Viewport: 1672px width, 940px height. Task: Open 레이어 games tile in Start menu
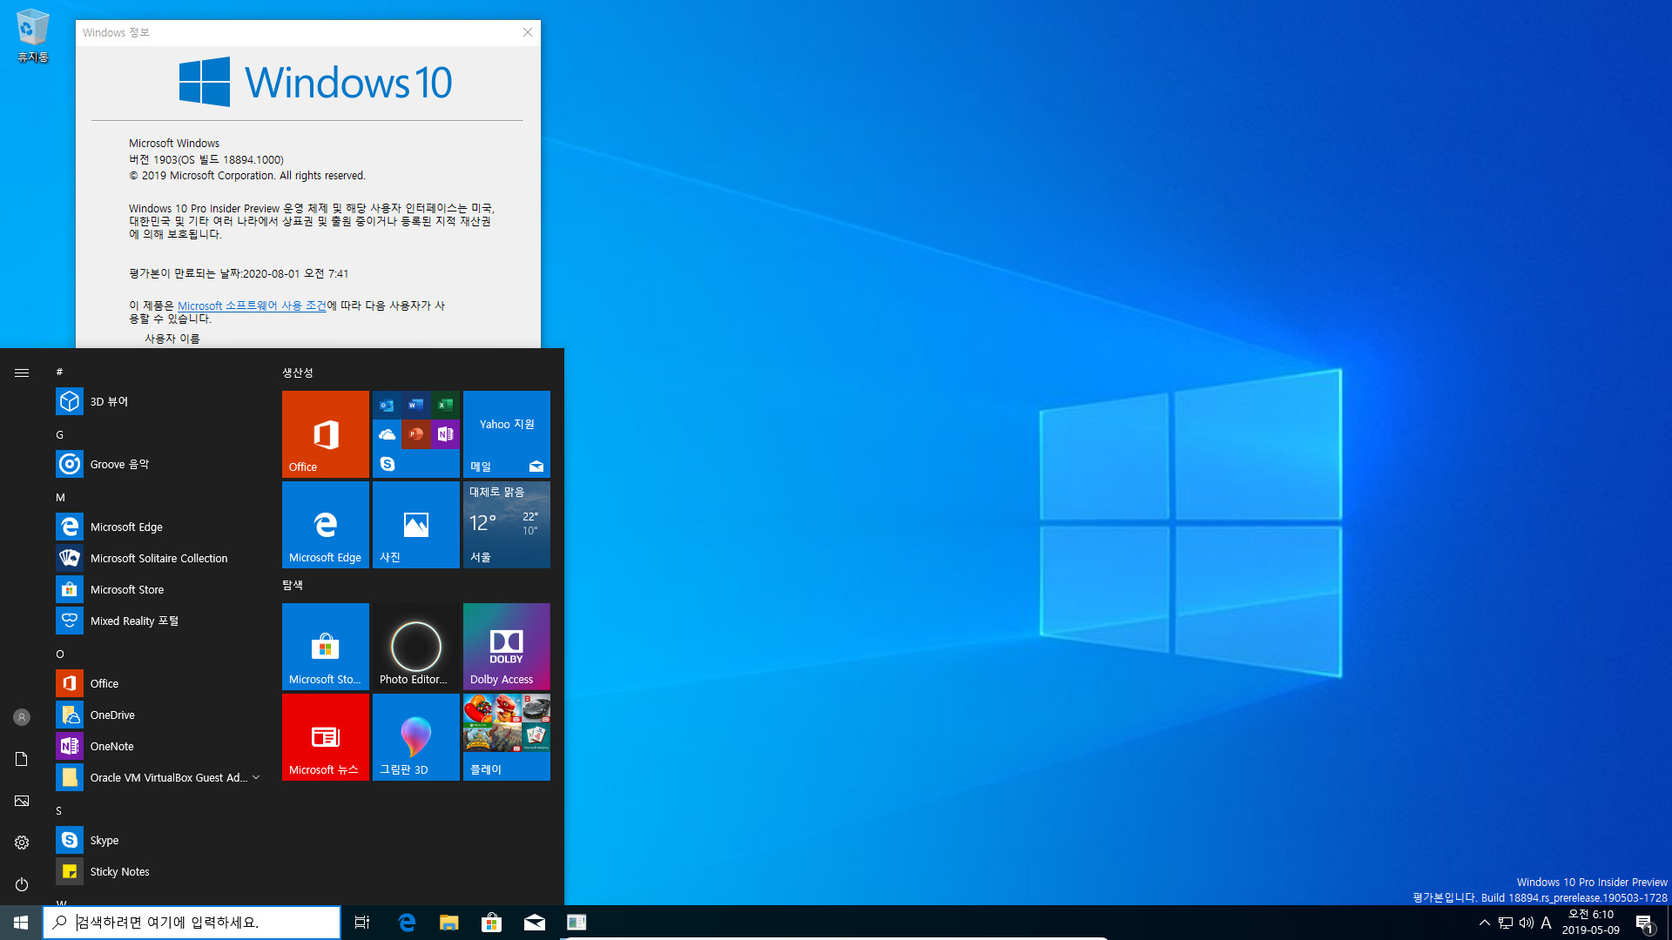(507, 735)
